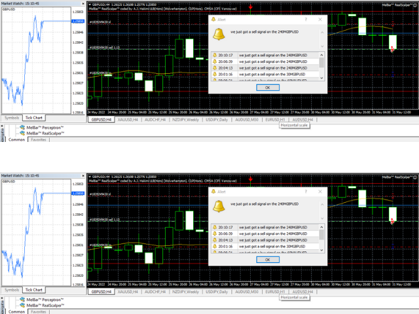Click alert list scroll-down arrow, upper Alert
419x314 pixels.
coord(321,78)
